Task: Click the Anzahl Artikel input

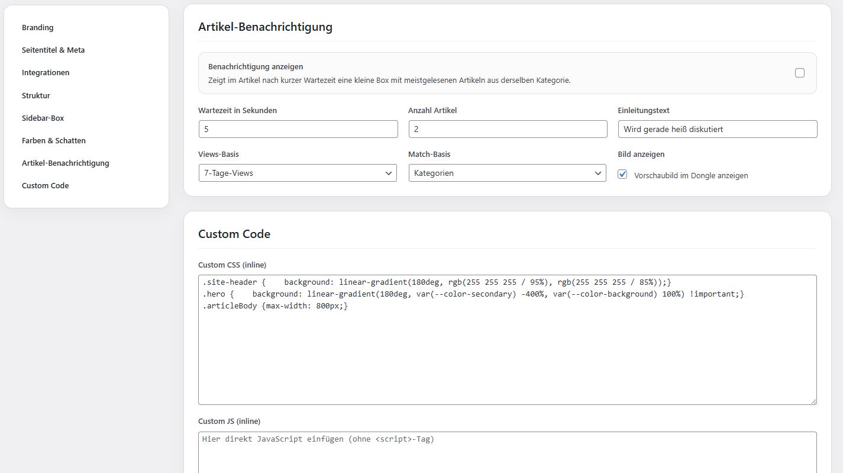Action: tap(507, 129)
